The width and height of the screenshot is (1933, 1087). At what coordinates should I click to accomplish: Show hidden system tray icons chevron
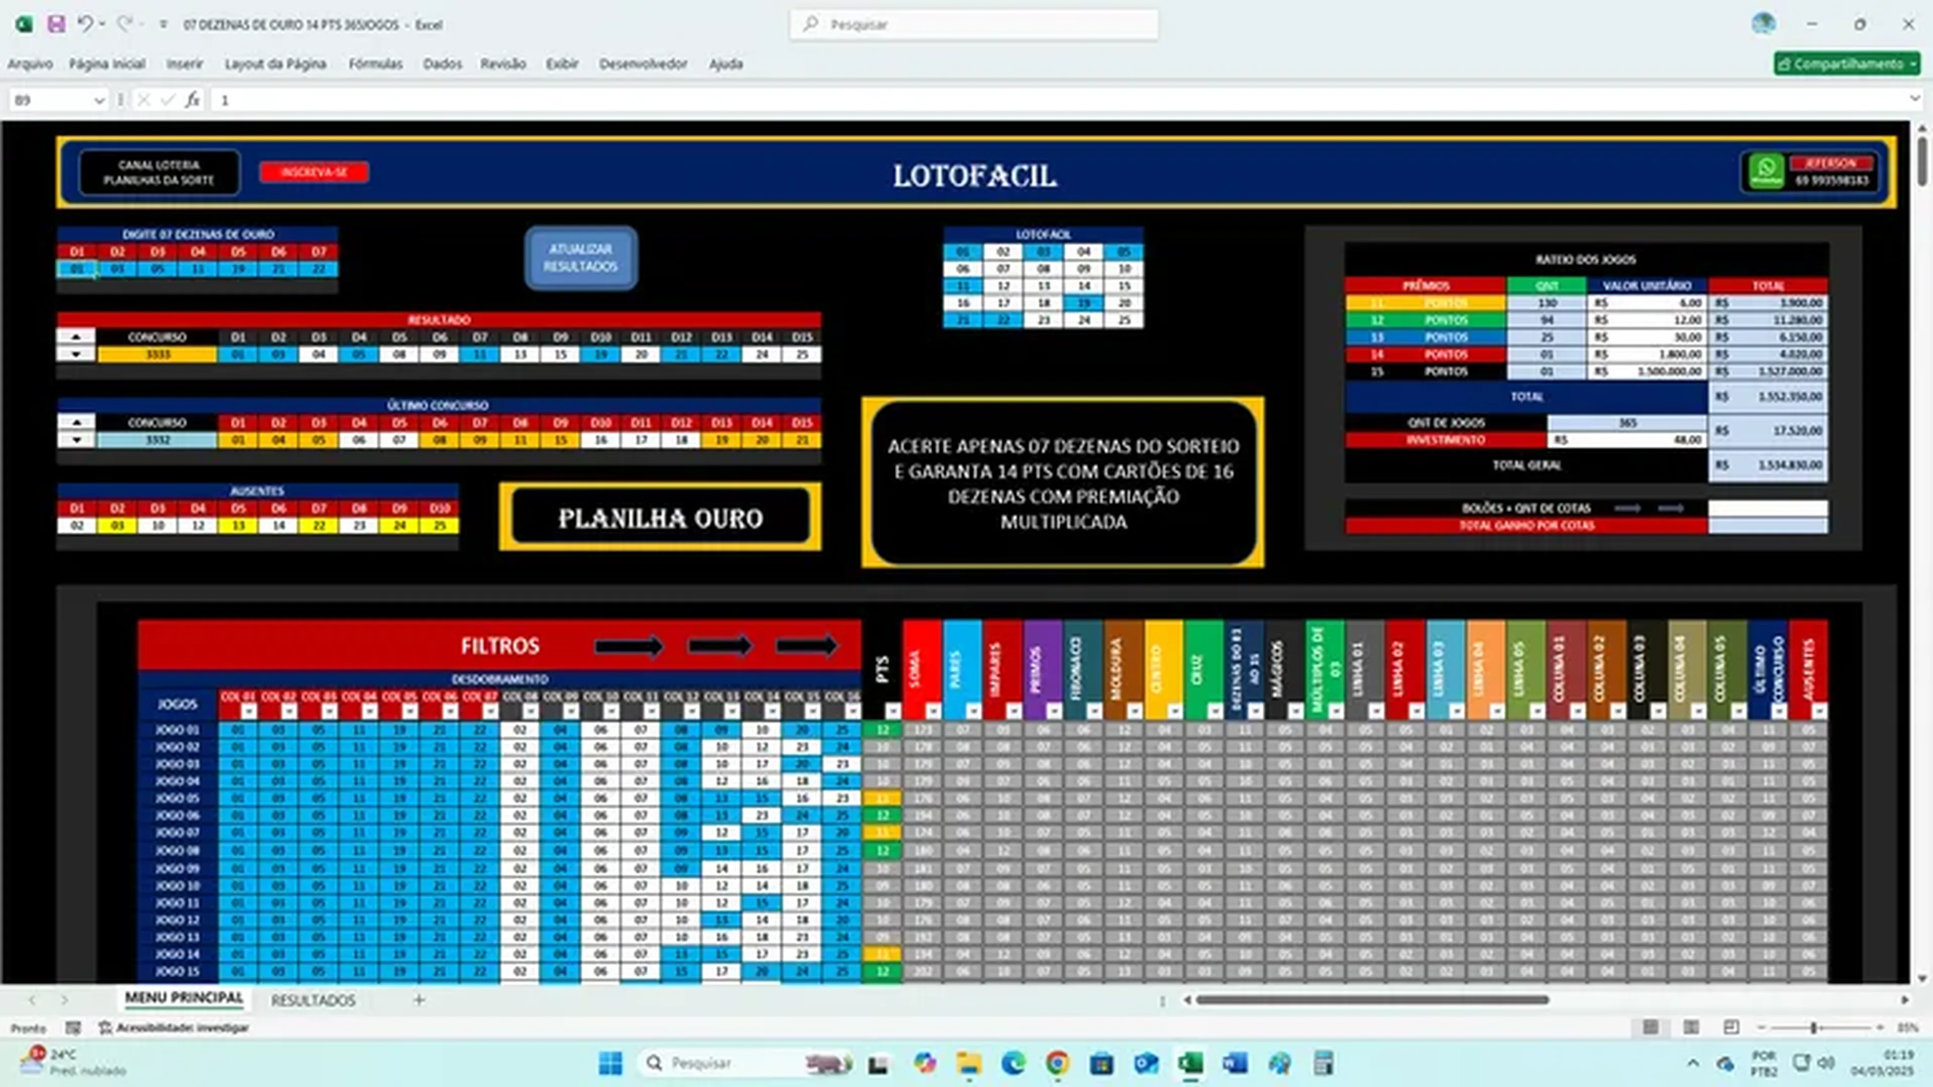tap(1693, 1063)
